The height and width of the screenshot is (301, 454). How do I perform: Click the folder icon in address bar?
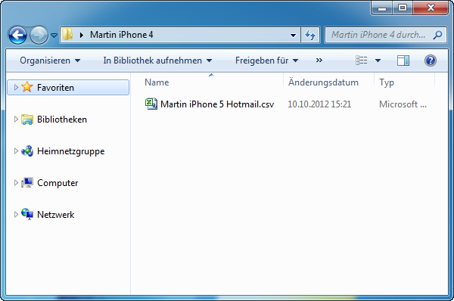tap(68, 35)
